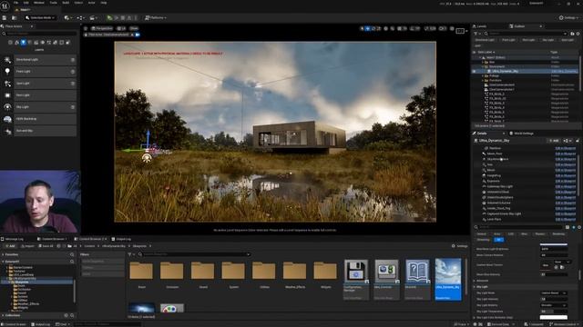Toggle visibility eye for Ultra_Dynamic_Sky
Image resolution: width=583 pixels, height=327 pixels.
[474, 71]
